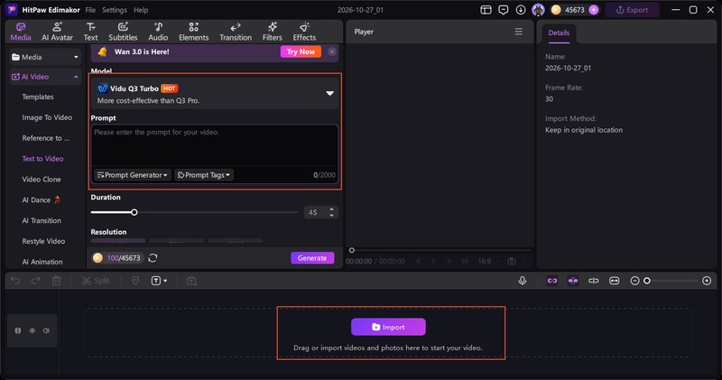Click the player progress slider handle

coord(352,251)
